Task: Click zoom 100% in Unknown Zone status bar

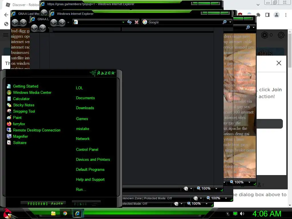Action: point(213,198)
